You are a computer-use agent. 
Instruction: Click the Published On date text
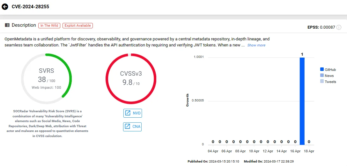point(213,162)
